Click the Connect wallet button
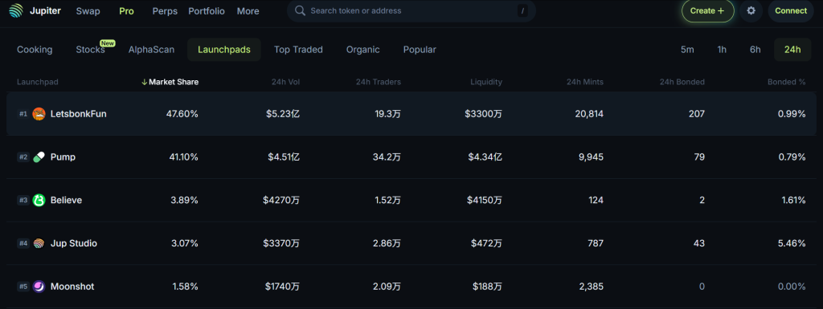 pos(791,11)
